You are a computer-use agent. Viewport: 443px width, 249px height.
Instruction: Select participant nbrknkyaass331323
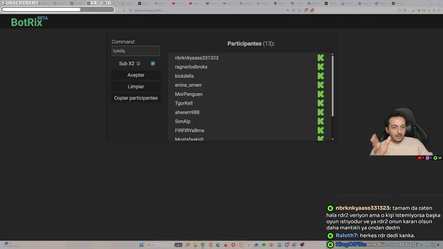[197, 58]
